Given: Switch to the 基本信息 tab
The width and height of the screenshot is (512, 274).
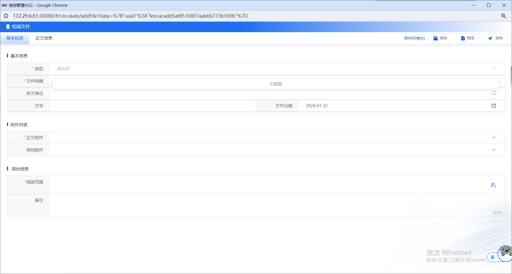Looking at the screenshot, I should (15, 38).
